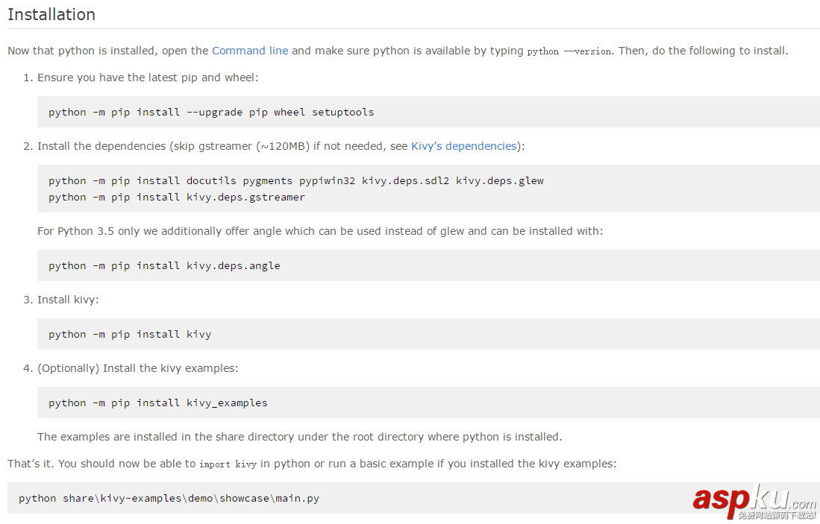Image resolution: width=820 pixels, height=524 pixels.
Task: Click the kivy.deps.gstreamer install command line
Action: pos(177,197)
